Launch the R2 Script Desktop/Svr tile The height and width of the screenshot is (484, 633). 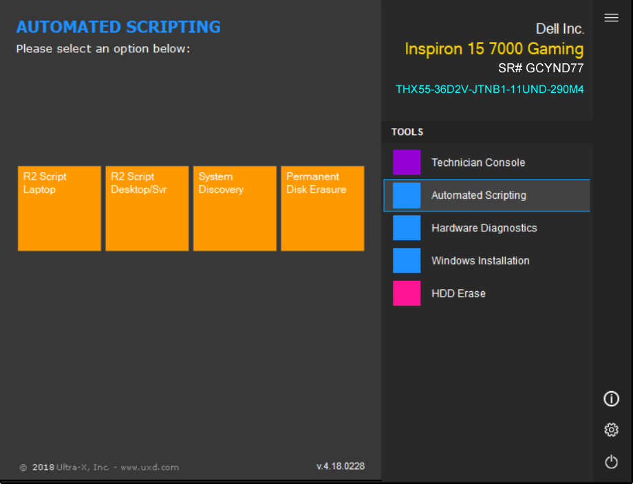(147, 209)
